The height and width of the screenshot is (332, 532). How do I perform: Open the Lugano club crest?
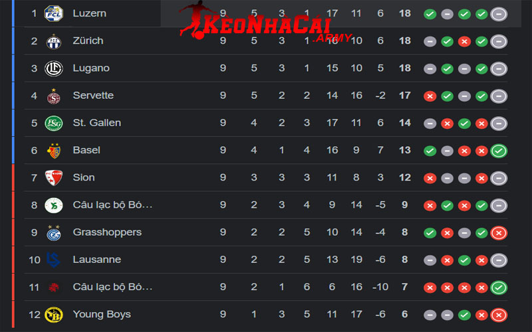pos(53,68)
